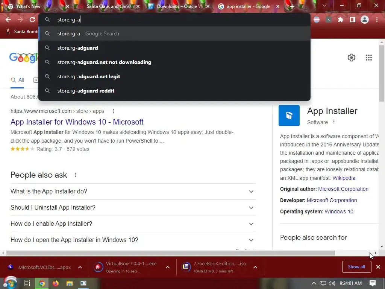385x289 pixels.
Task: Open the notification center icon
Action: (x=373, y=283)
